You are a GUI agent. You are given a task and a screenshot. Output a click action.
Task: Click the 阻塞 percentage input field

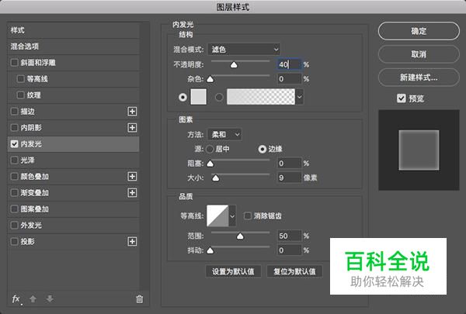(x=290, y=164)
